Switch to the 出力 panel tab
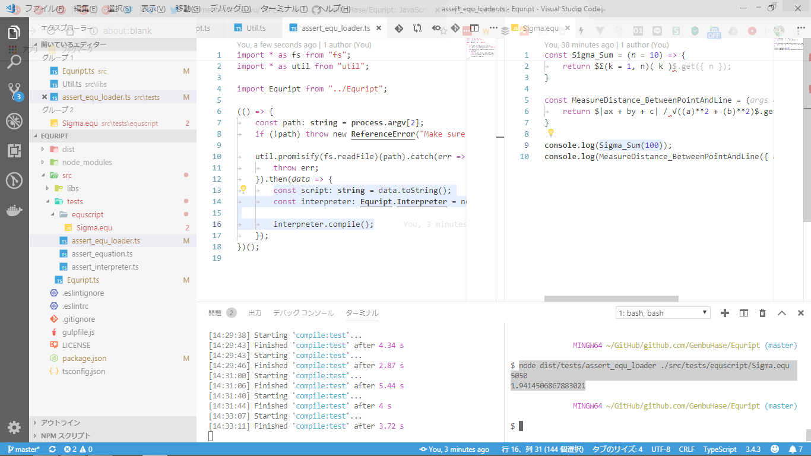This screenshot has height=456, width=811. coord(255,313)
